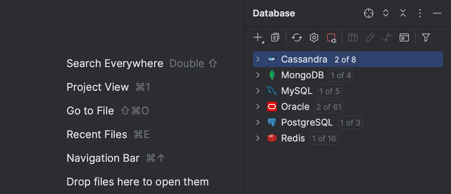Toggle expand/collapse all with the diamond icon
The height and width of the screenshot is (194, 451).
coord(385,13)
